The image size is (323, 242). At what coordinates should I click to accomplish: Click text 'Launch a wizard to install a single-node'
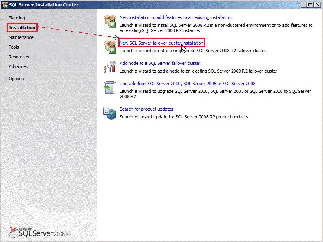pyautogui.click(x=194, y=51)
